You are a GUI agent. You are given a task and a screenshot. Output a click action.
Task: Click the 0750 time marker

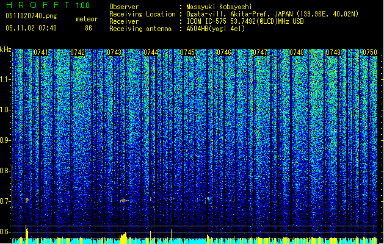370,52
